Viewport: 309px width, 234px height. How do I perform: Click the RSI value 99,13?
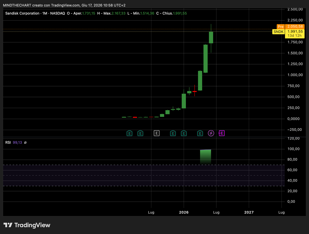pos(17,142)
